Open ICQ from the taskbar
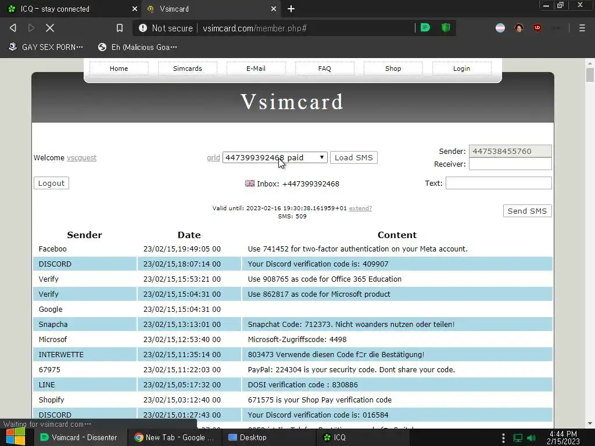Screen dimensions: 595x446 (334, 437)
